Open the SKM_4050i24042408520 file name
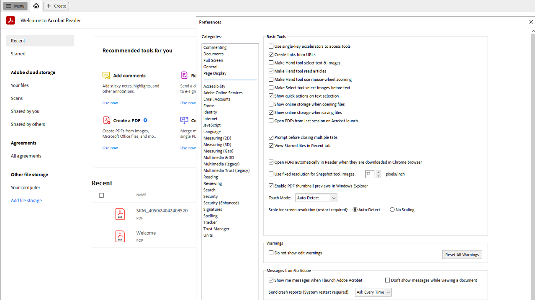The height and width of the screenshot is (300, 535). (x=162, y=210)
